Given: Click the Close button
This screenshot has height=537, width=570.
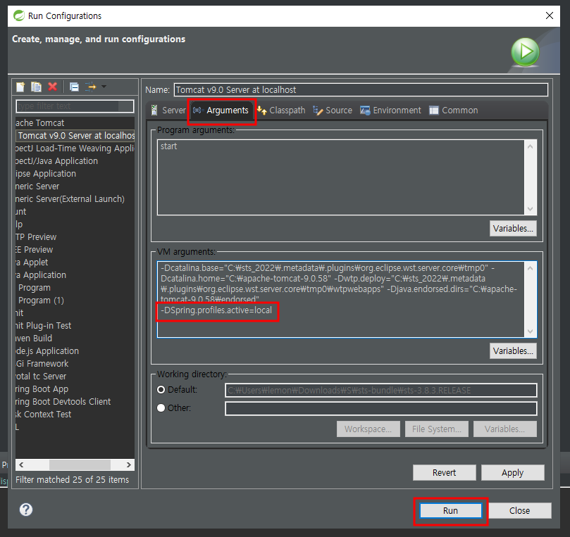Looking at the screenshot, I should pos(519,510).
